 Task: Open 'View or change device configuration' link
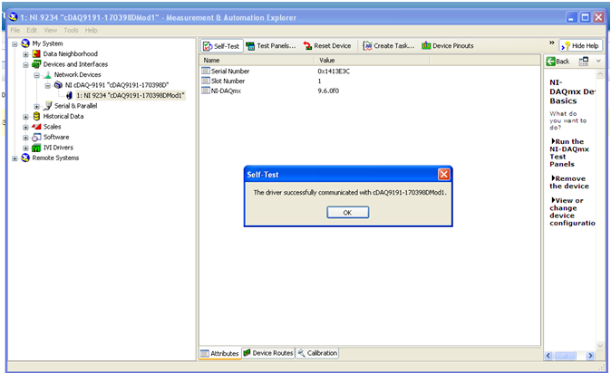click(572, 212)
